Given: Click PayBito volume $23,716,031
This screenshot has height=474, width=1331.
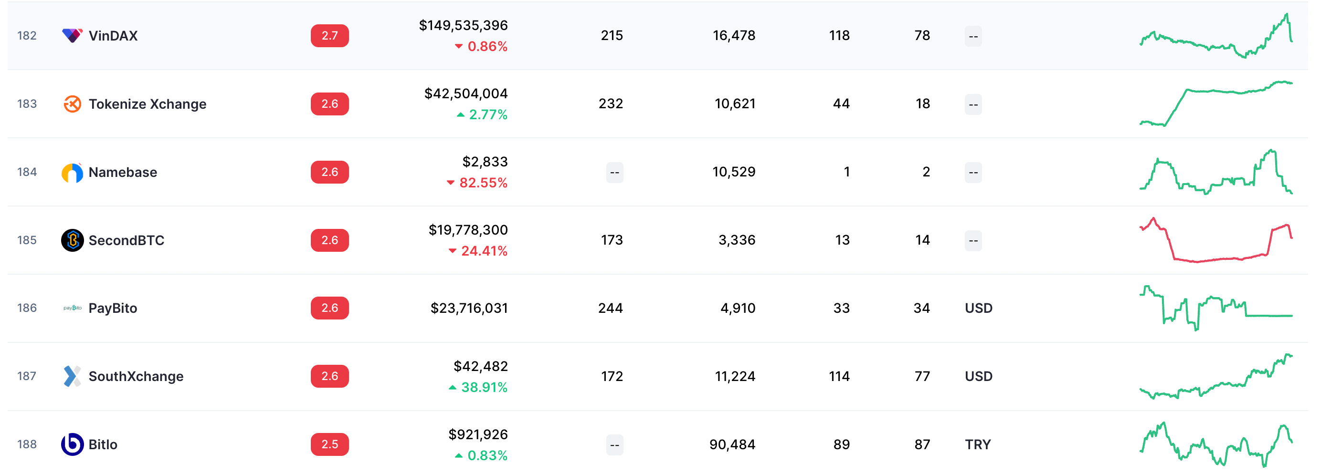Looking at the screenshot, I should [x=469, y=308].
